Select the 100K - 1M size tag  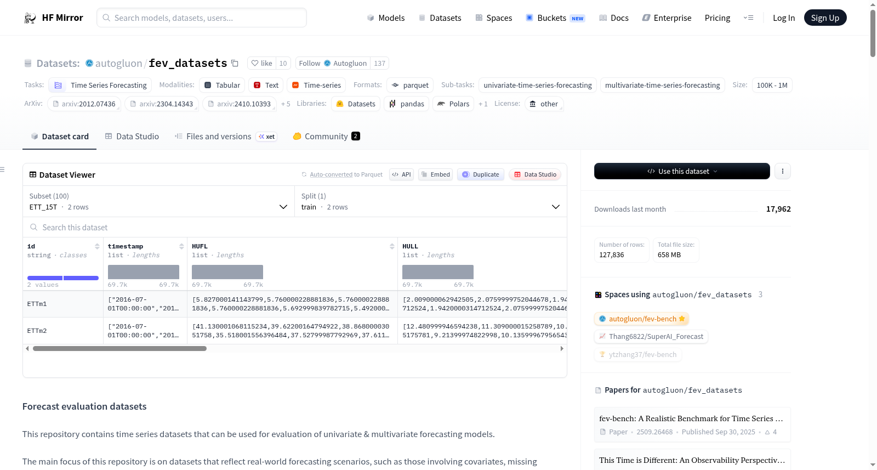772,85
